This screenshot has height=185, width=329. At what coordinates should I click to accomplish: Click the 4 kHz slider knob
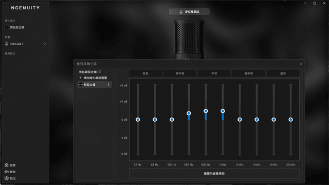pos(257,120)
